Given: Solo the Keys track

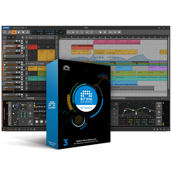Looking at the screenshot, I should (19, 41).
